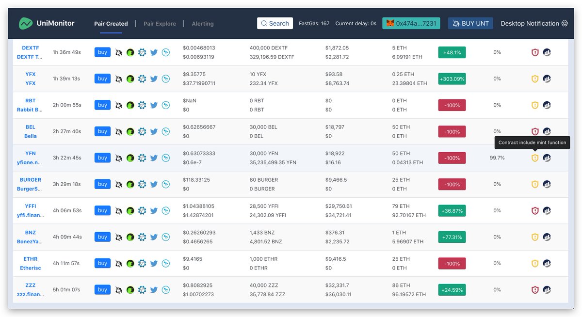Open Twitter icon for YFX
Screen dimensions: 582x317
click(x=154, y=79)
